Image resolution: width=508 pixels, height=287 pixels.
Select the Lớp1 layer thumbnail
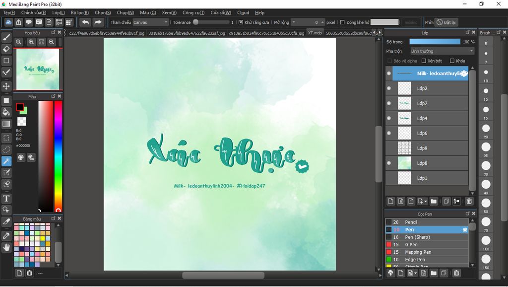click(404, 178)
